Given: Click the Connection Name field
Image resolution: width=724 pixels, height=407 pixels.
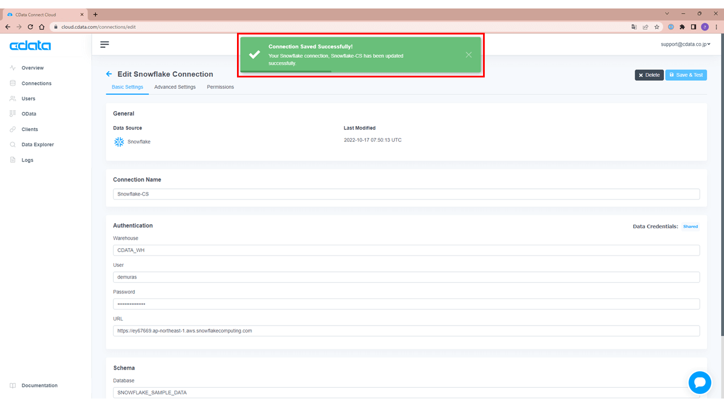Looking at the screenshot, I should pos(406,194).
